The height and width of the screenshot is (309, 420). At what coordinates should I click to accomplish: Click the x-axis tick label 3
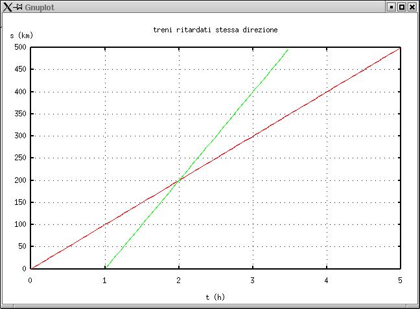pyautogui.click(x=252, y=280)
